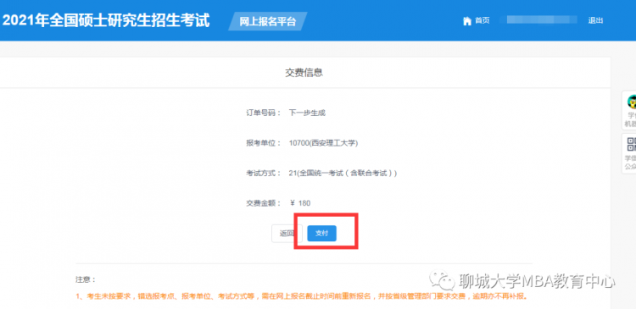Click the house icon beside 首页
The height and width of the screenshot is (309, 636).
tap(467, 20)
